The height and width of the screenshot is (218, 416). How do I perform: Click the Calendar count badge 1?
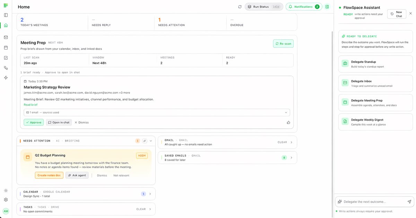pyautogui.click(x=144, y=194)
